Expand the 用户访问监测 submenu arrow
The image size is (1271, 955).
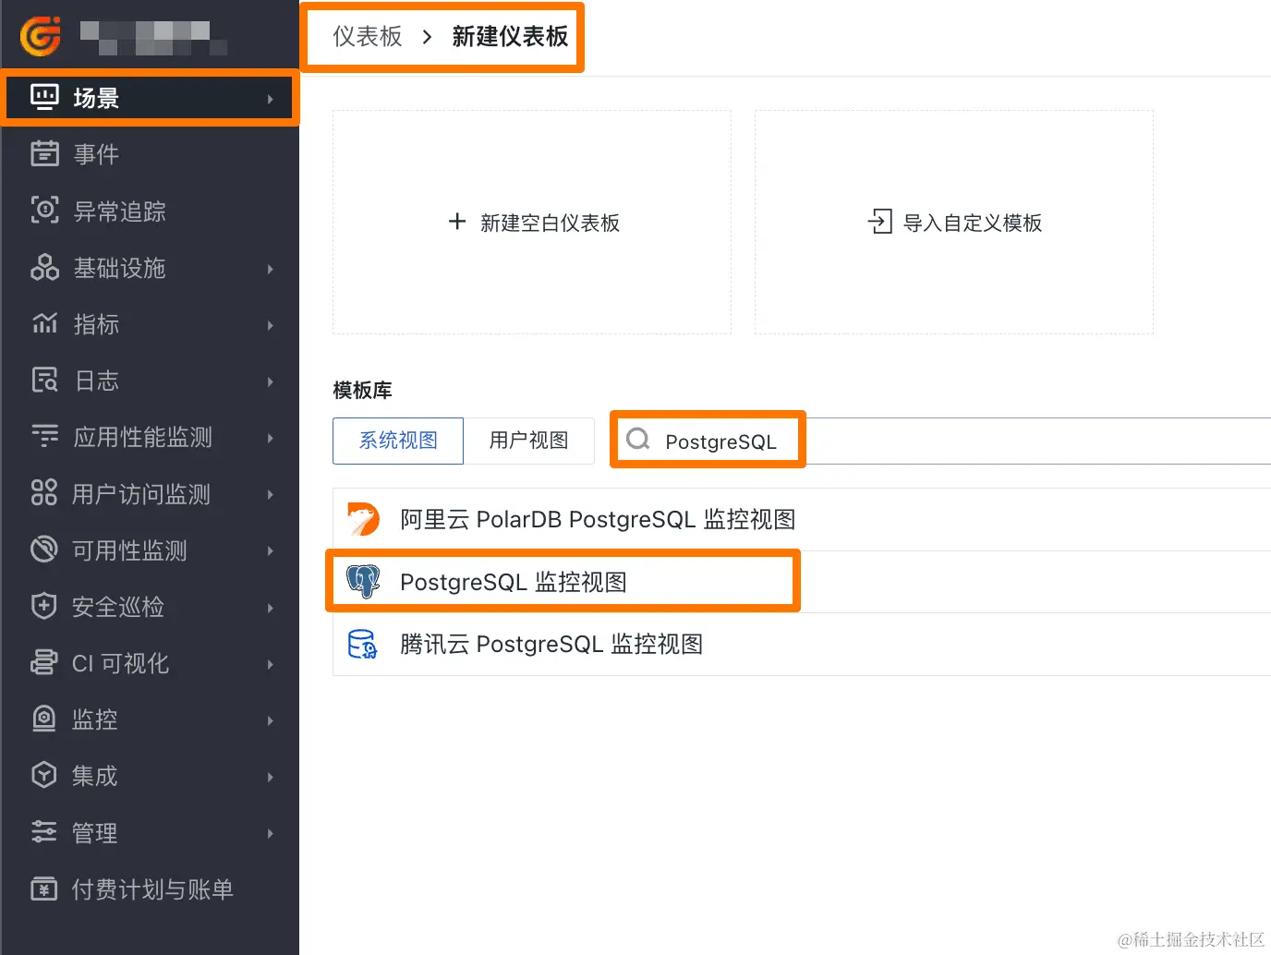[270, 495]
